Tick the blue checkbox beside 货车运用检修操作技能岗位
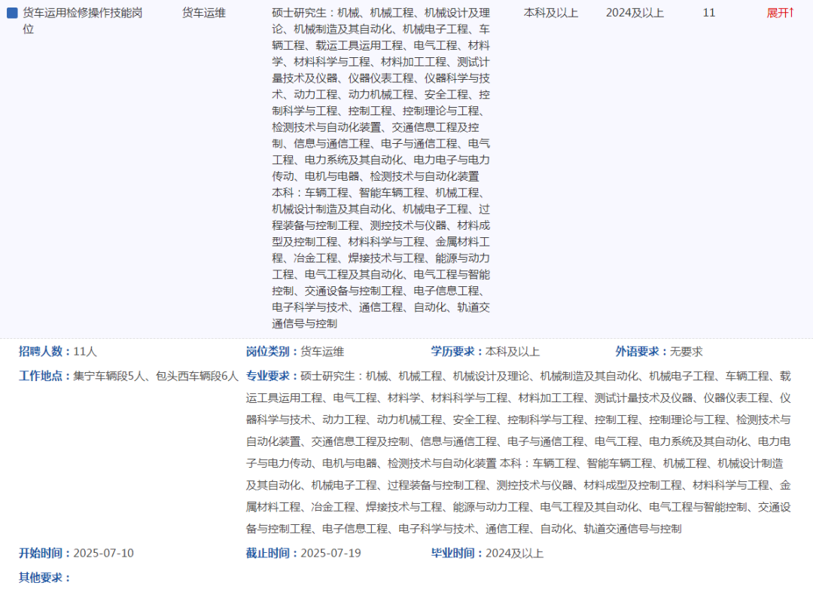This screenshot has width=813, height=589. click(x=13, y=13)
